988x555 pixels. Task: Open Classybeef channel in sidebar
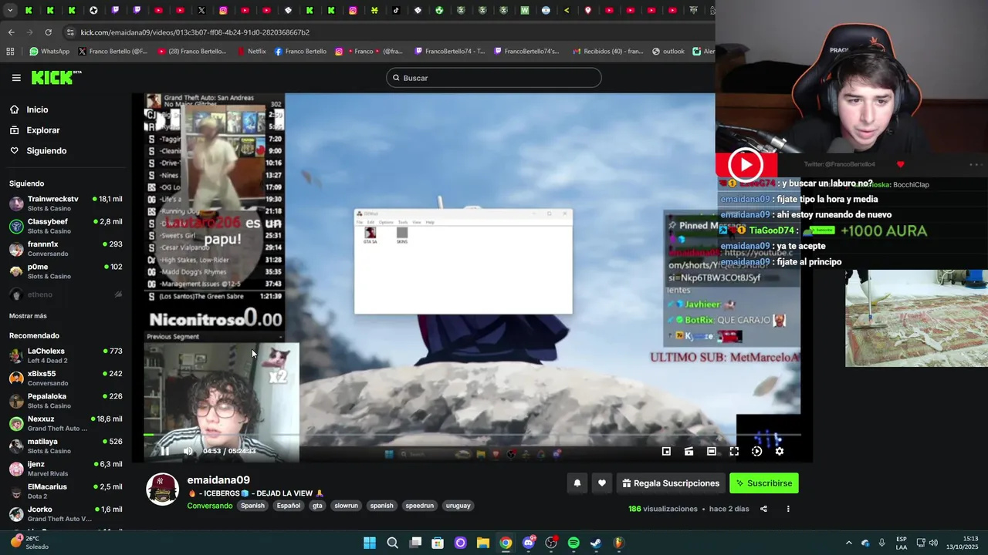tap(66, 226)
